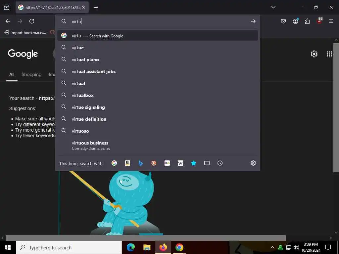
Task: Choose the 'virtue' suggestion
Action: point(158,48)
